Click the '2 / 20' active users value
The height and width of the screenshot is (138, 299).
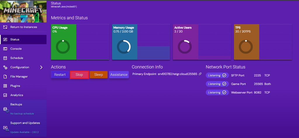pyautogui.click(x=178, y=32)
